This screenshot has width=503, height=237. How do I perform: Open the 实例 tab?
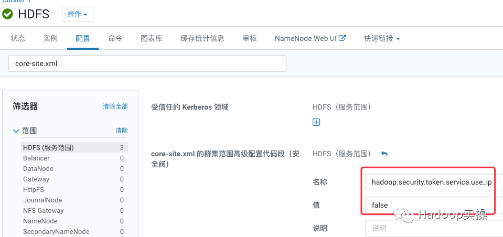[x=50, y=38]
